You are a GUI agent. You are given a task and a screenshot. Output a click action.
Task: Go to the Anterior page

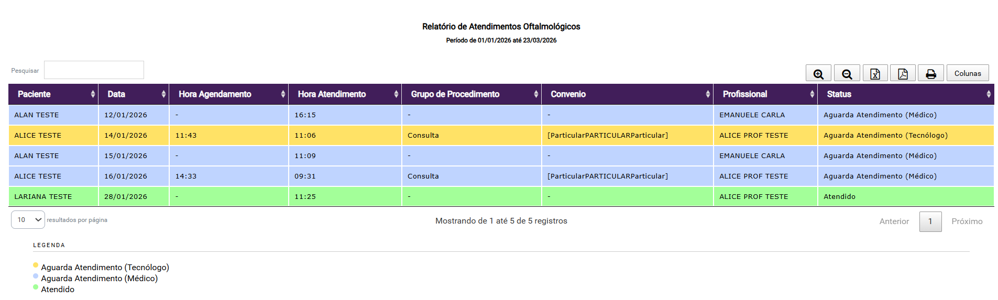pyautogui.click(x=894, y=221)
